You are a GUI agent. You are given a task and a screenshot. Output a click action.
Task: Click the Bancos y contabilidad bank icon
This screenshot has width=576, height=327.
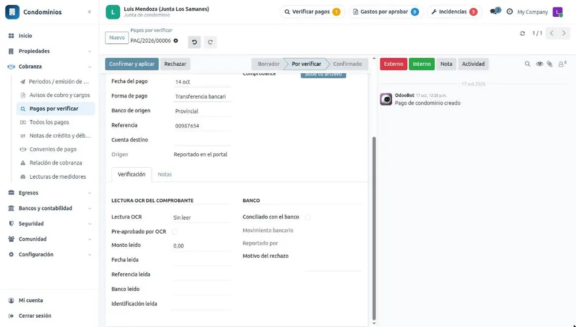[x=12, y=208]
